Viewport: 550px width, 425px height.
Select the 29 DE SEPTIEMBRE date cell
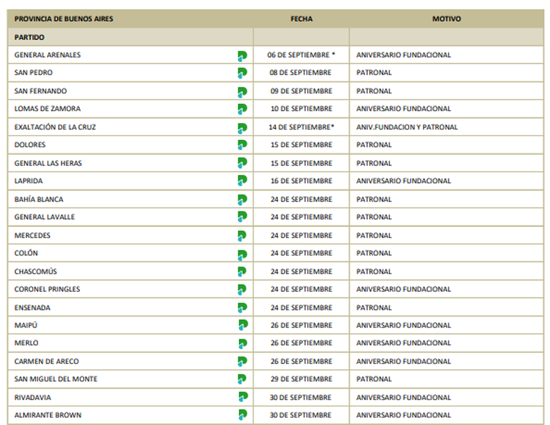pyautogui.click(x=301, y=379)
